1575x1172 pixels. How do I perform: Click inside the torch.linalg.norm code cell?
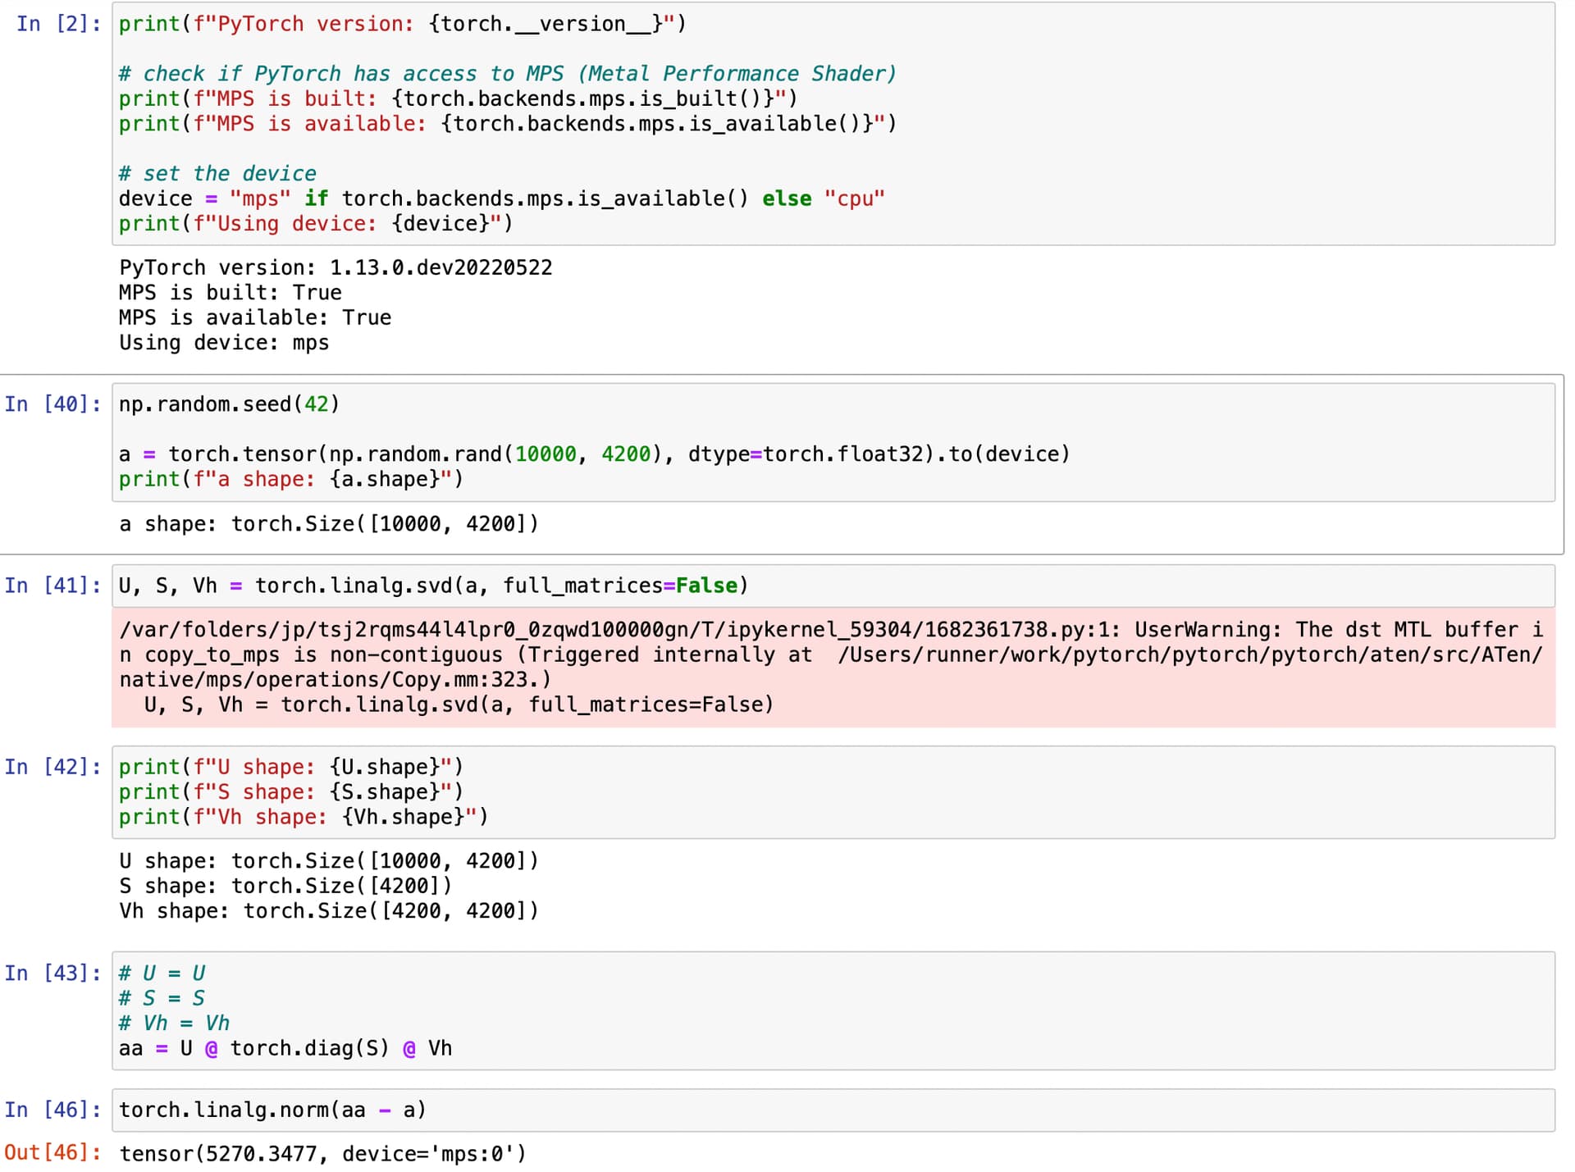272,1110
